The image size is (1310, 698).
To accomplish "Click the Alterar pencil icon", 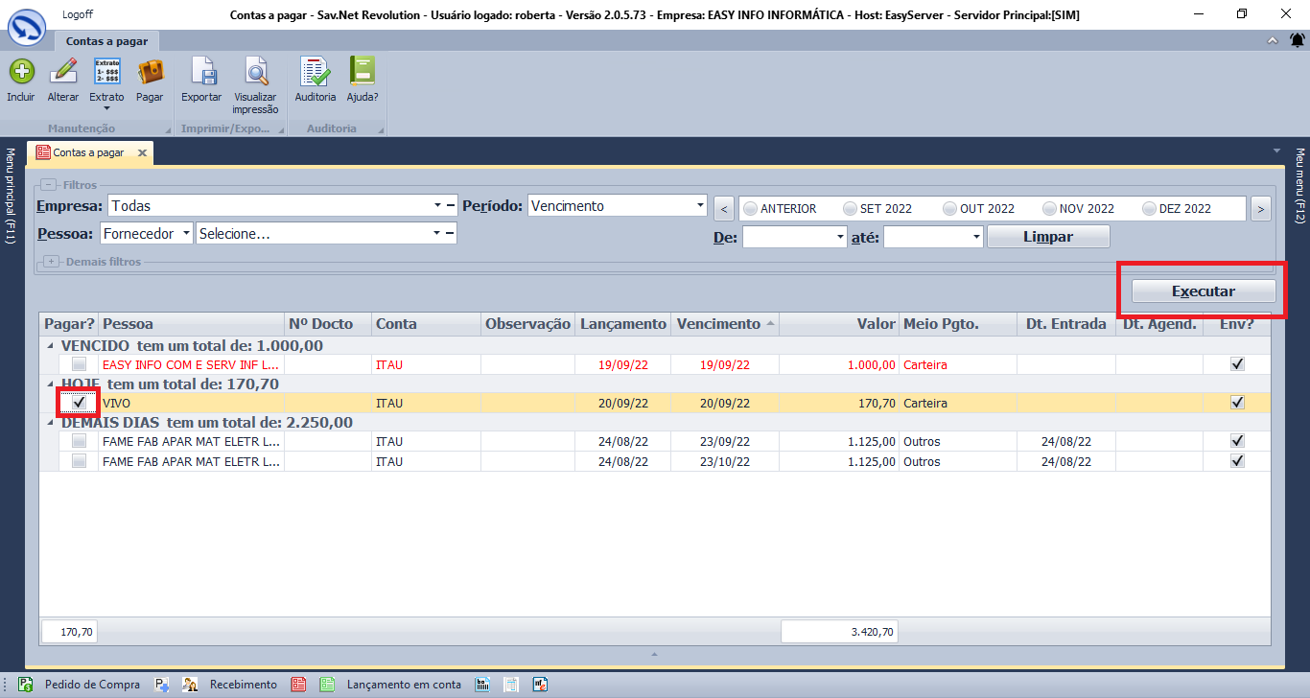I will 63,72.
